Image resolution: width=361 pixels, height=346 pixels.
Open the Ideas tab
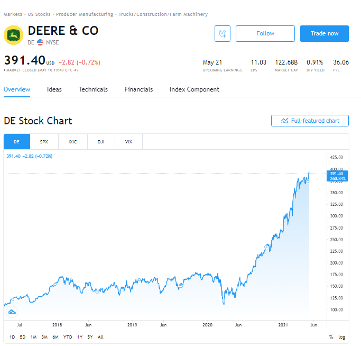[x=54, y=89]
